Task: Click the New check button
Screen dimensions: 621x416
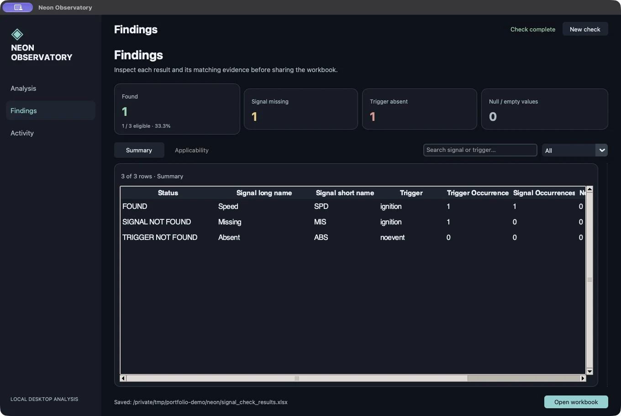Action: (x=585, y=29)
